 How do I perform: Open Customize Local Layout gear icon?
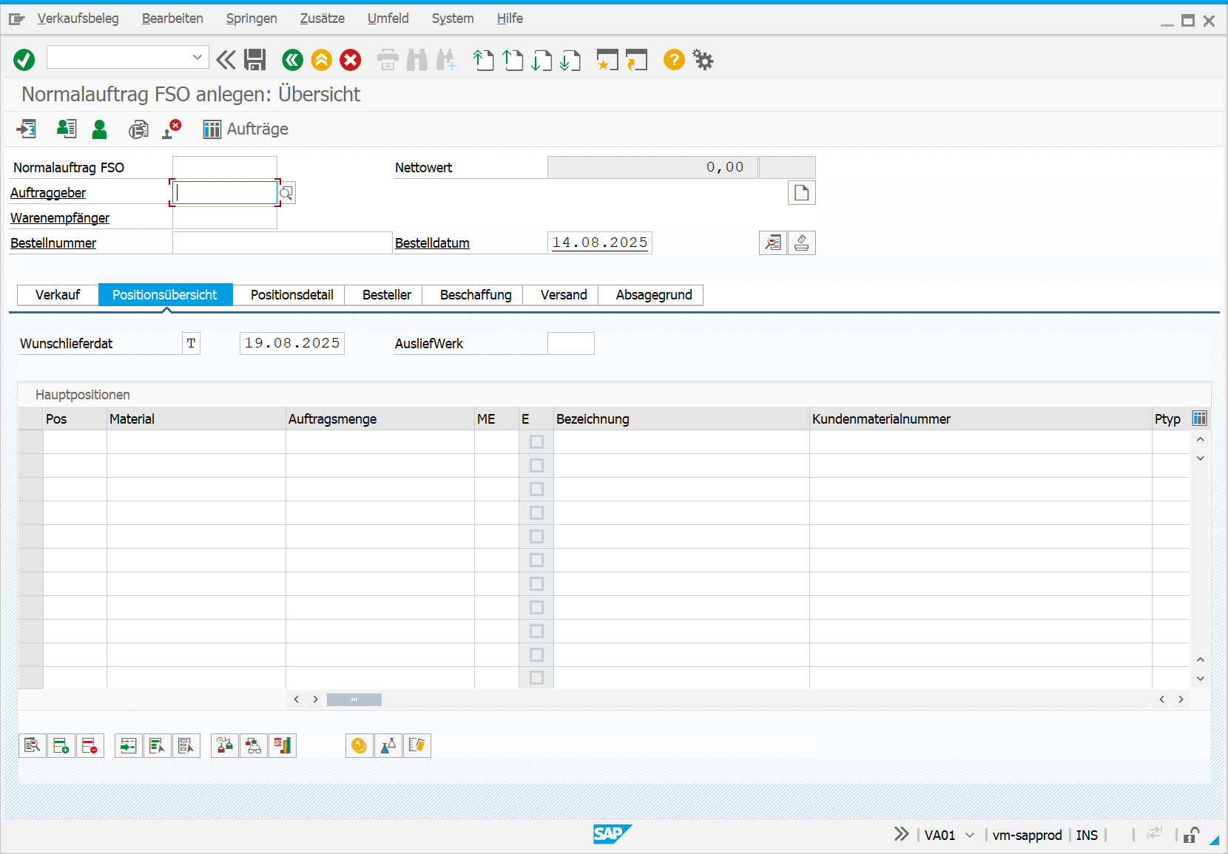pos(703,60)
